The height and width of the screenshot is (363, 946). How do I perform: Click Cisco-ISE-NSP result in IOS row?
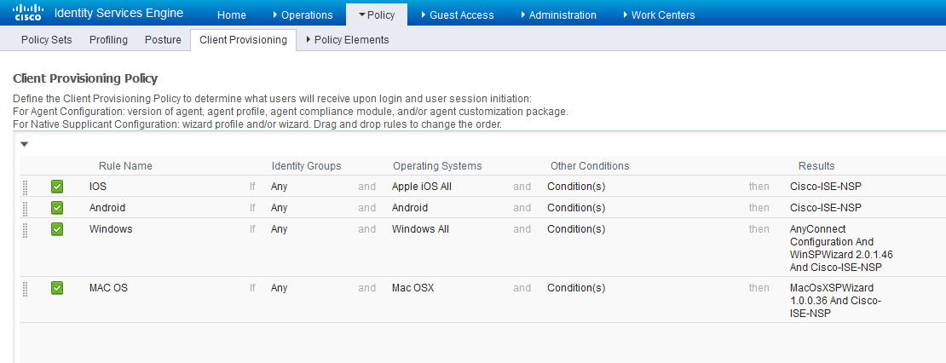(826, 187)
